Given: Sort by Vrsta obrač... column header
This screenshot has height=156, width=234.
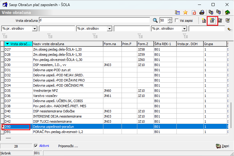Looking at the screenshot, I should point(18,44).
